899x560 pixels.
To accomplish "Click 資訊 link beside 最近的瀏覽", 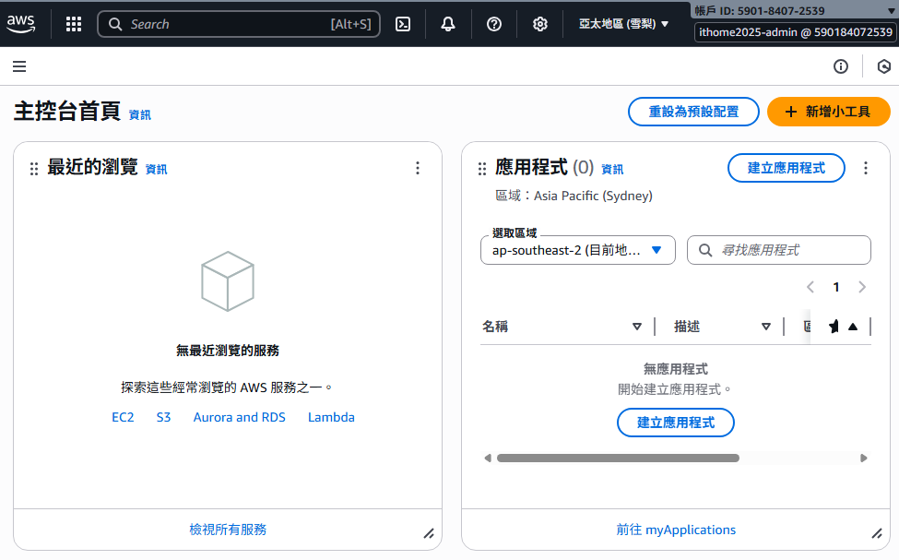I will tap(156, 169).
